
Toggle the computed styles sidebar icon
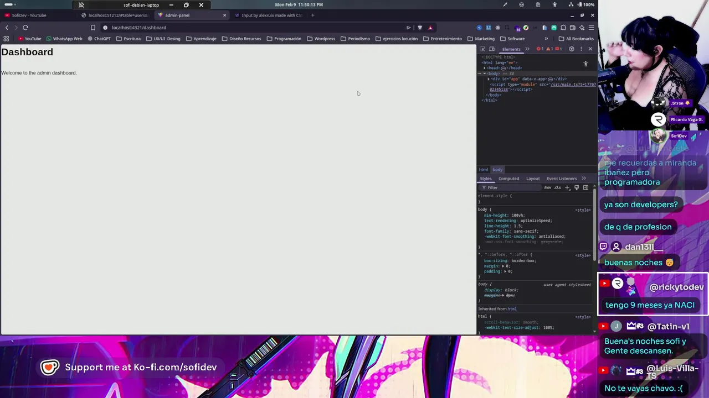(x=585, y=188)
